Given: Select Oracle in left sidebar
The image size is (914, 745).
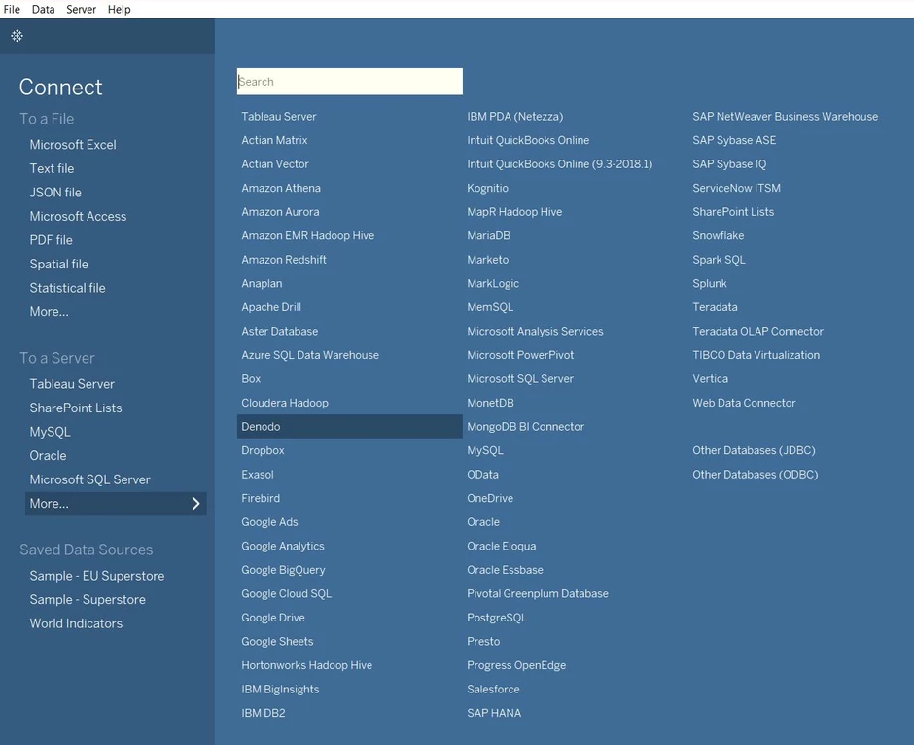Looking at the screenshot, I should (x=48, y=456).
